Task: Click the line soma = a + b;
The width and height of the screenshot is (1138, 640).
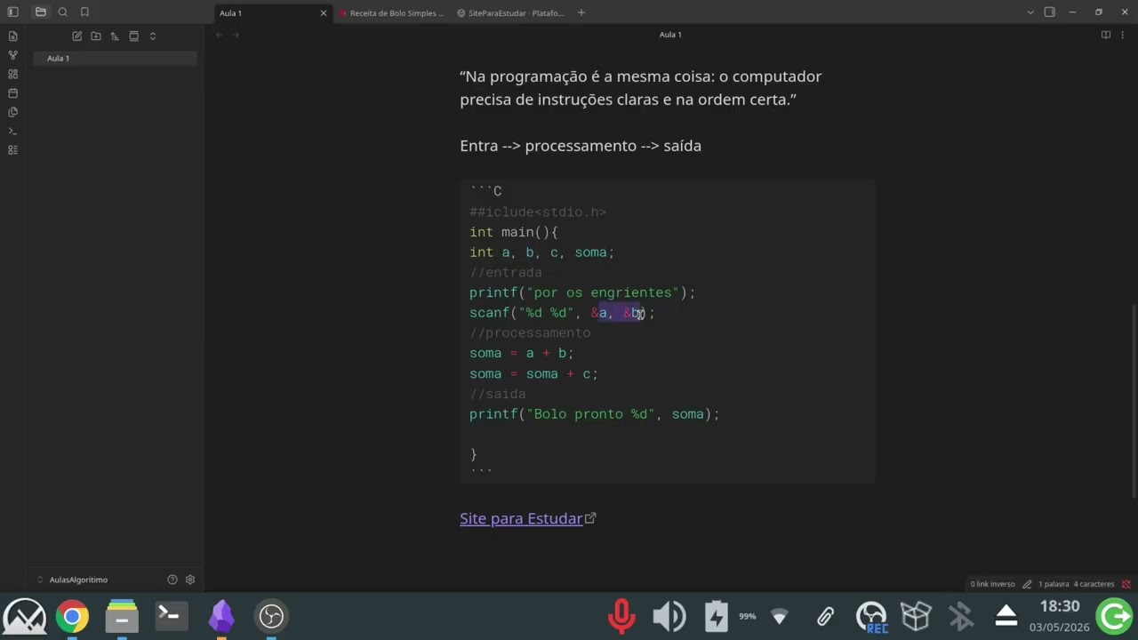Action: point(522,353)
